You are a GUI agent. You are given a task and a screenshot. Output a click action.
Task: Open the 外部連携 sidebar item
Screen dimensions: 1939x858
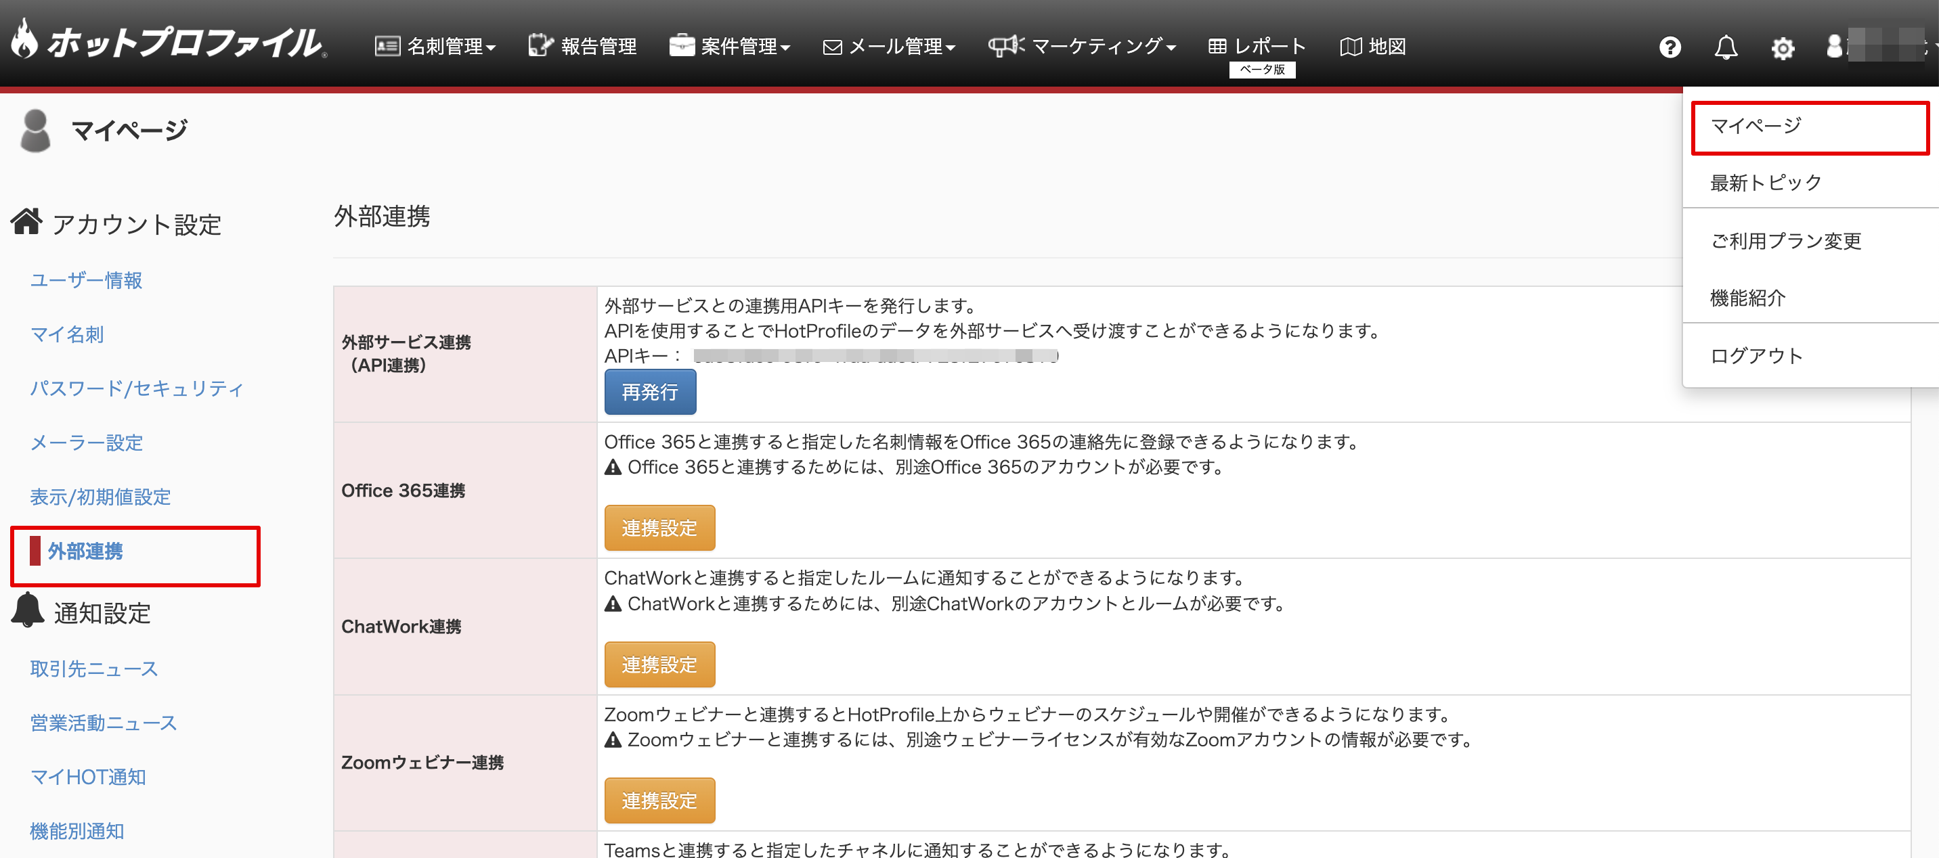(x=85, y=551)
